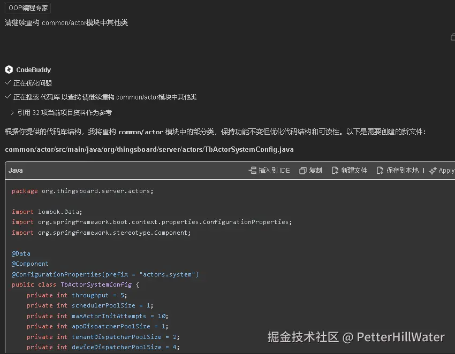Click the TbActorSystemConfig.java file path
The image size is (455, 354).
point(149,149)
